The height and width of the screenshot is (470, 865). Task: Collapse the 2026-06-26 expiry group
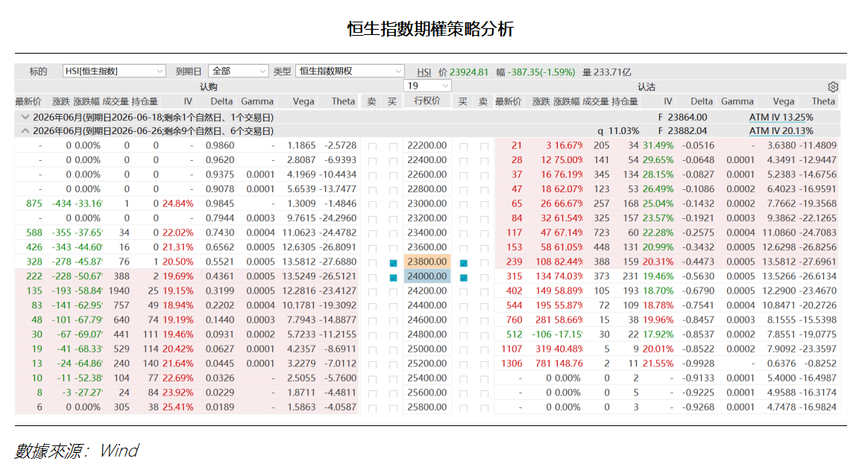25,131
